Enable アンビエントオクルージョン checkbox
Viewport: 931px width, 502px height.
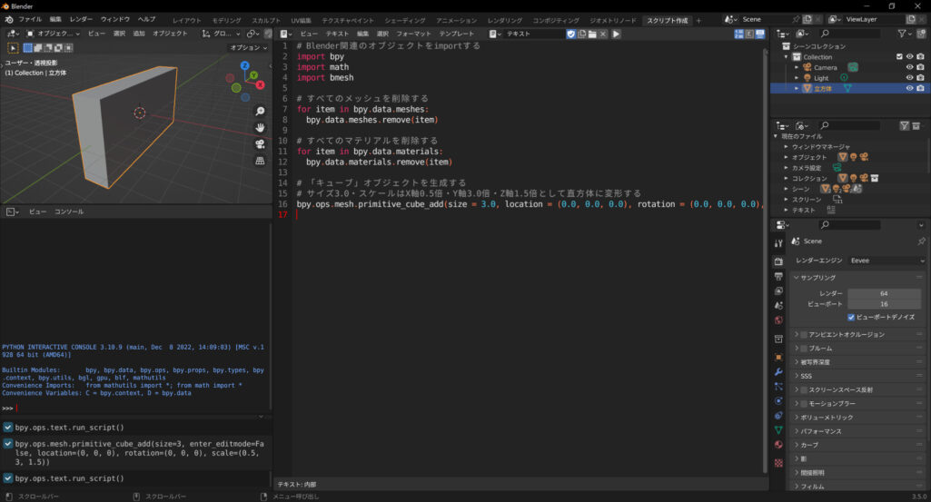(x=803, y=335)
